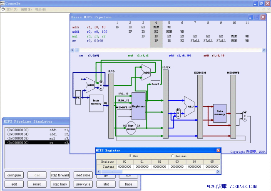Image resolution: width=271 pixels, height=191 pixels.
Task: Advance with the next cycle button
Action: click(x=83, y=175)
